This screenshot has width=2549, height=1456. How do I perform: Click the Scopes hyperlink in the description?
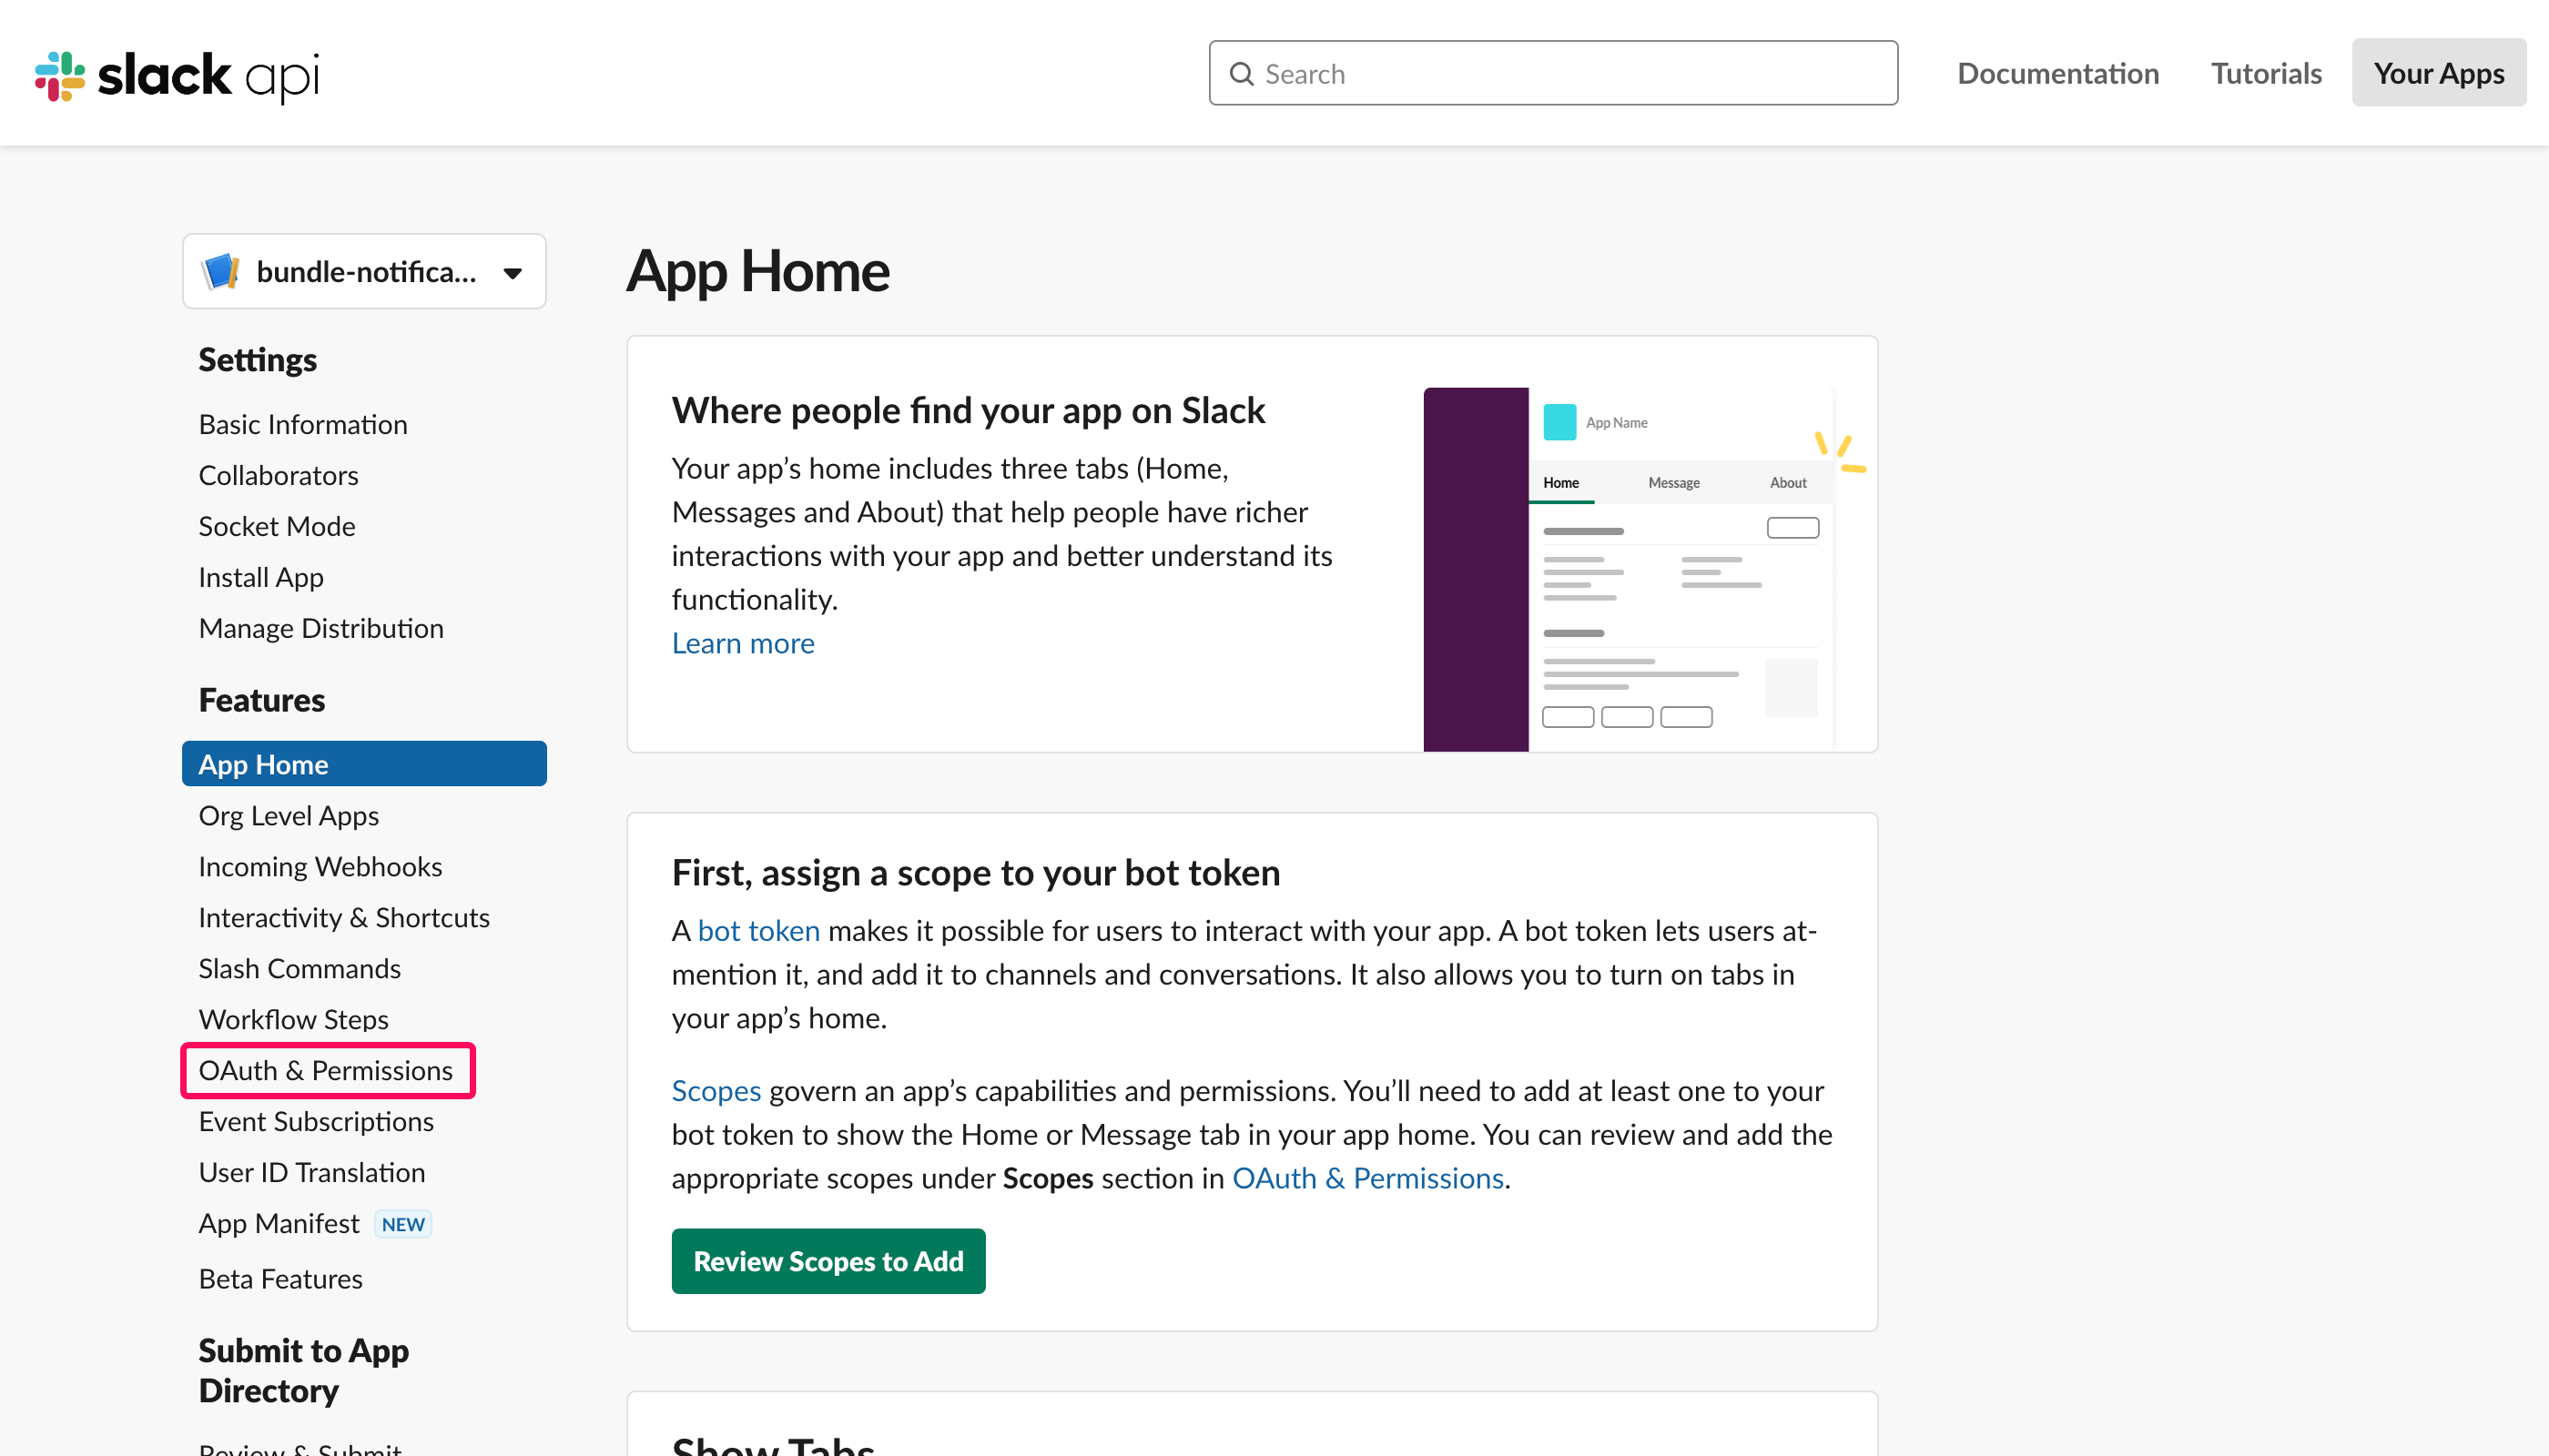tap(716, 1091)
